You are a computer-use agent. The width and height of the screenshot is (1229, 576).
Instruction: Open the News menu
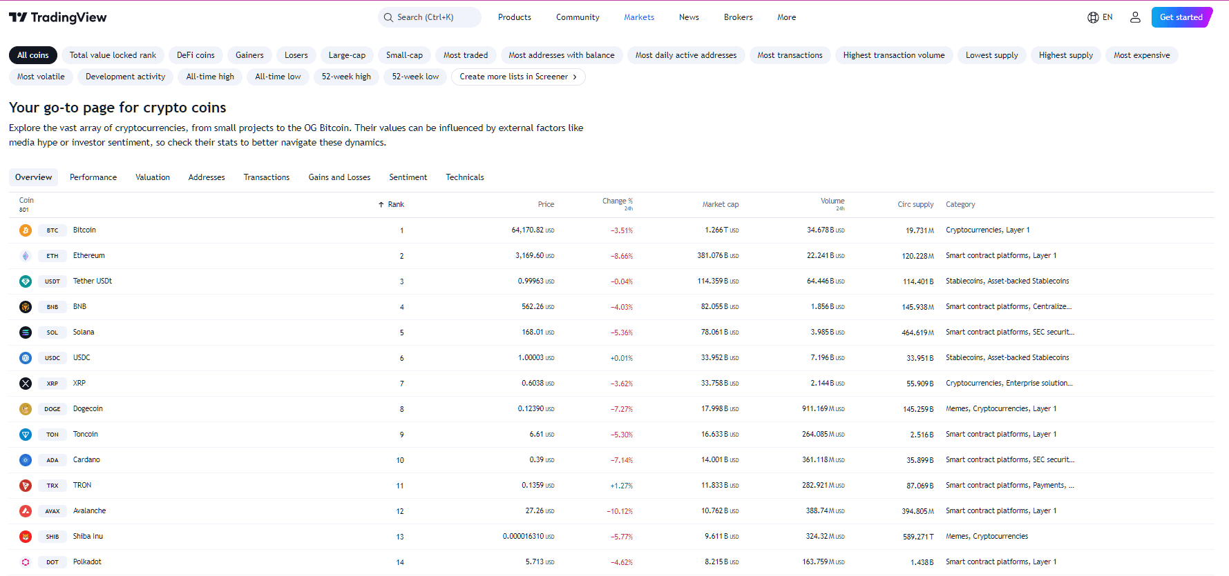click(x=689, y=17)
